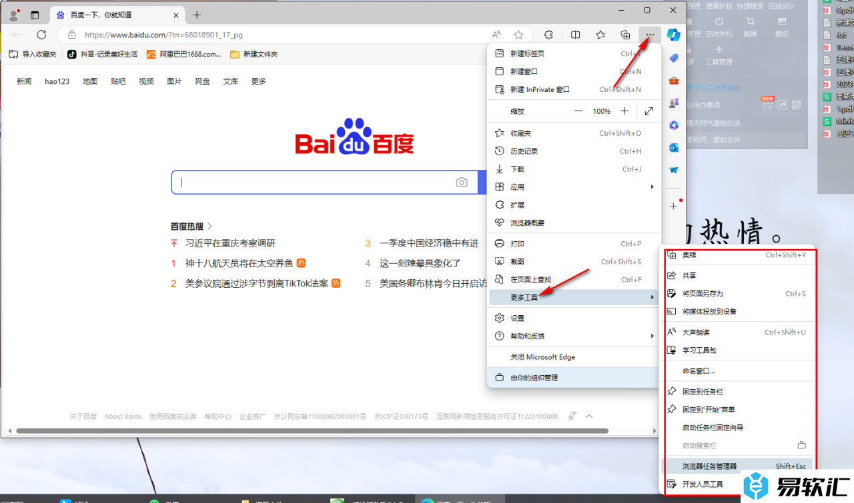Select 将媒体投放到设备 option
The image size is (854, 503).
coord(737,312)
